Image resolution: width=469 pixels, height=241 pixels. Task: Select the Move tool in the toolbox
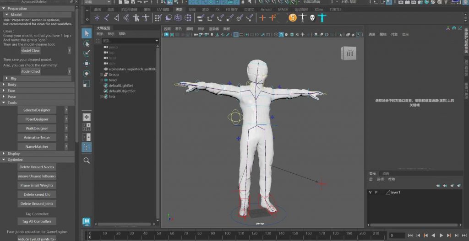pos(87,63)
